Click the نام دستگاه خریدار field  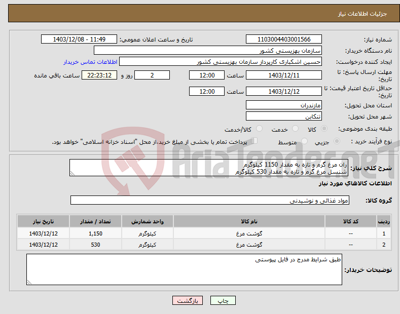208,51
